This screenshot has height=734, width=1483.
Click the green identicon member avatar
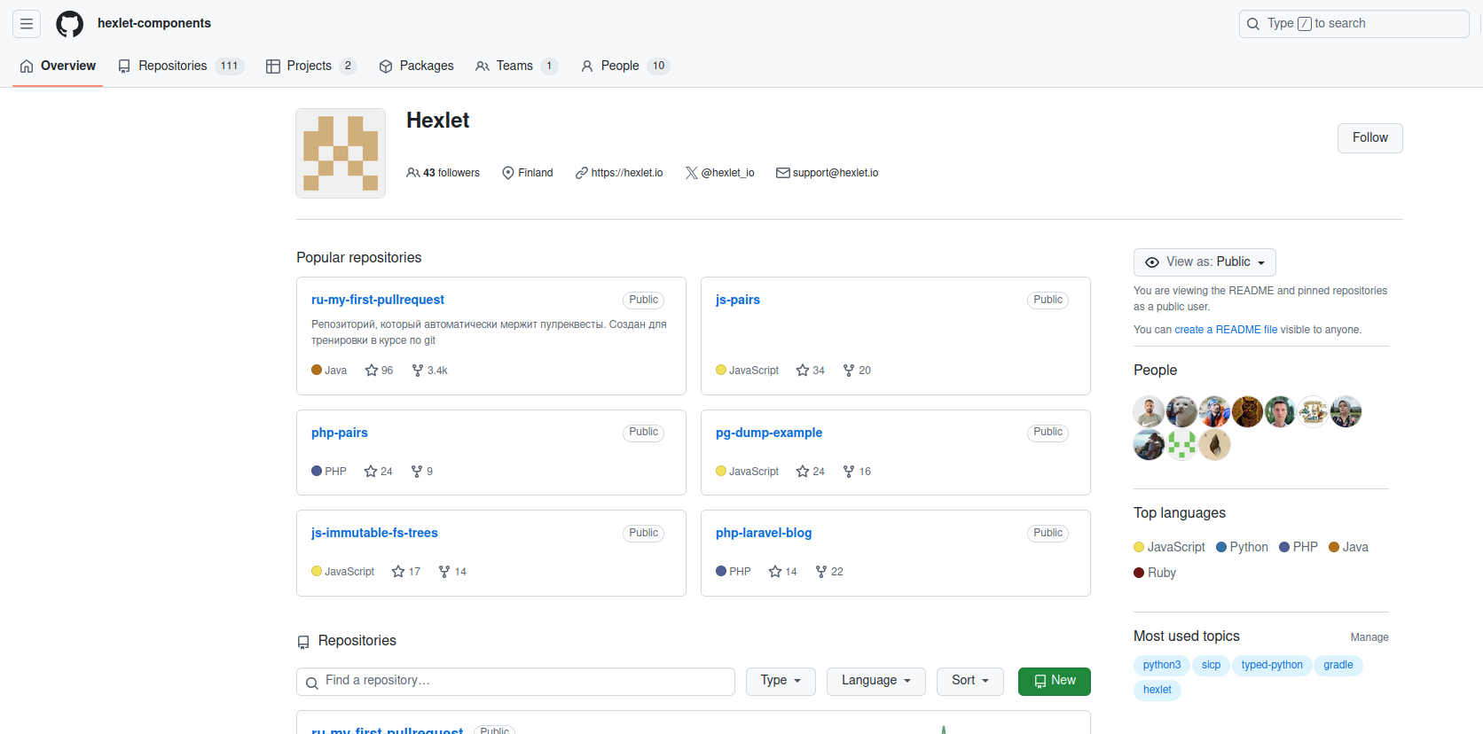pos(1181,444)
